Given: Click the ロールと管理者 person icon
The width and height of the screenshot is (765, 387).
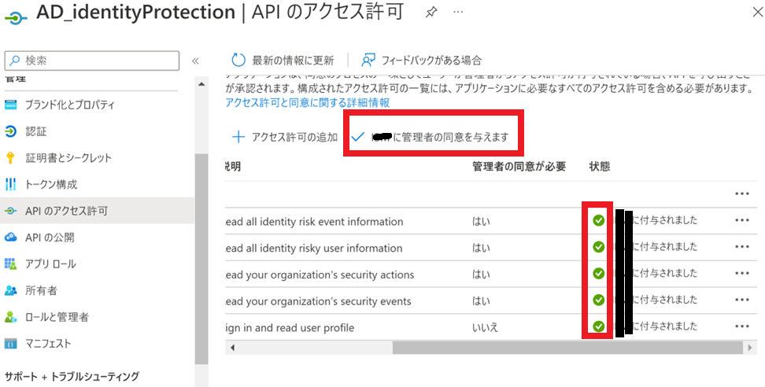Looking at the screenshot, I should (x=10, y=317).
